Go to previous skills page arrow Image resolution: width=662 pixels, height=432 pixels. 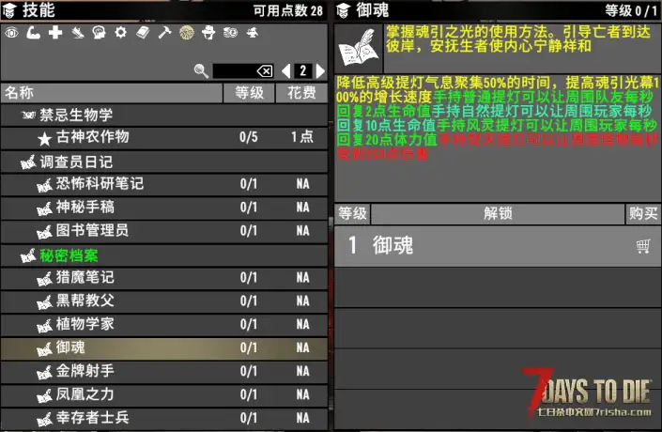tap(285, 71)
